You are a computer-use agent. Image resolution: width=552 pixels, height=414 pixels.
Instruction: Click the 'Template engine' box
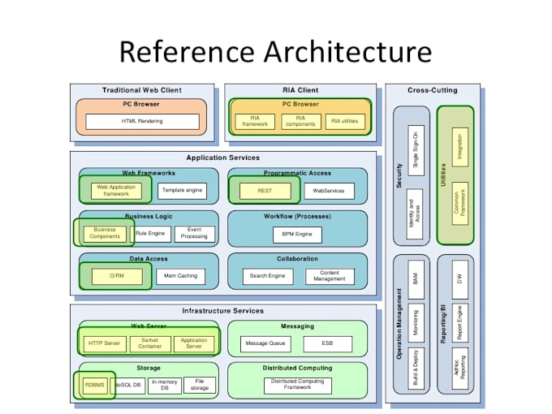[x=182, y=191]
